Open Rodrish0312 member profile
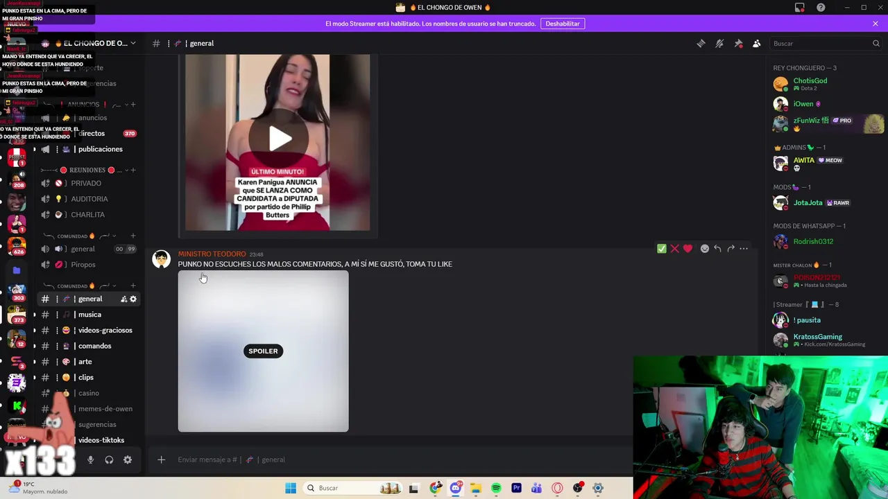The image size is (888, 499). click(x=826, y=241)
